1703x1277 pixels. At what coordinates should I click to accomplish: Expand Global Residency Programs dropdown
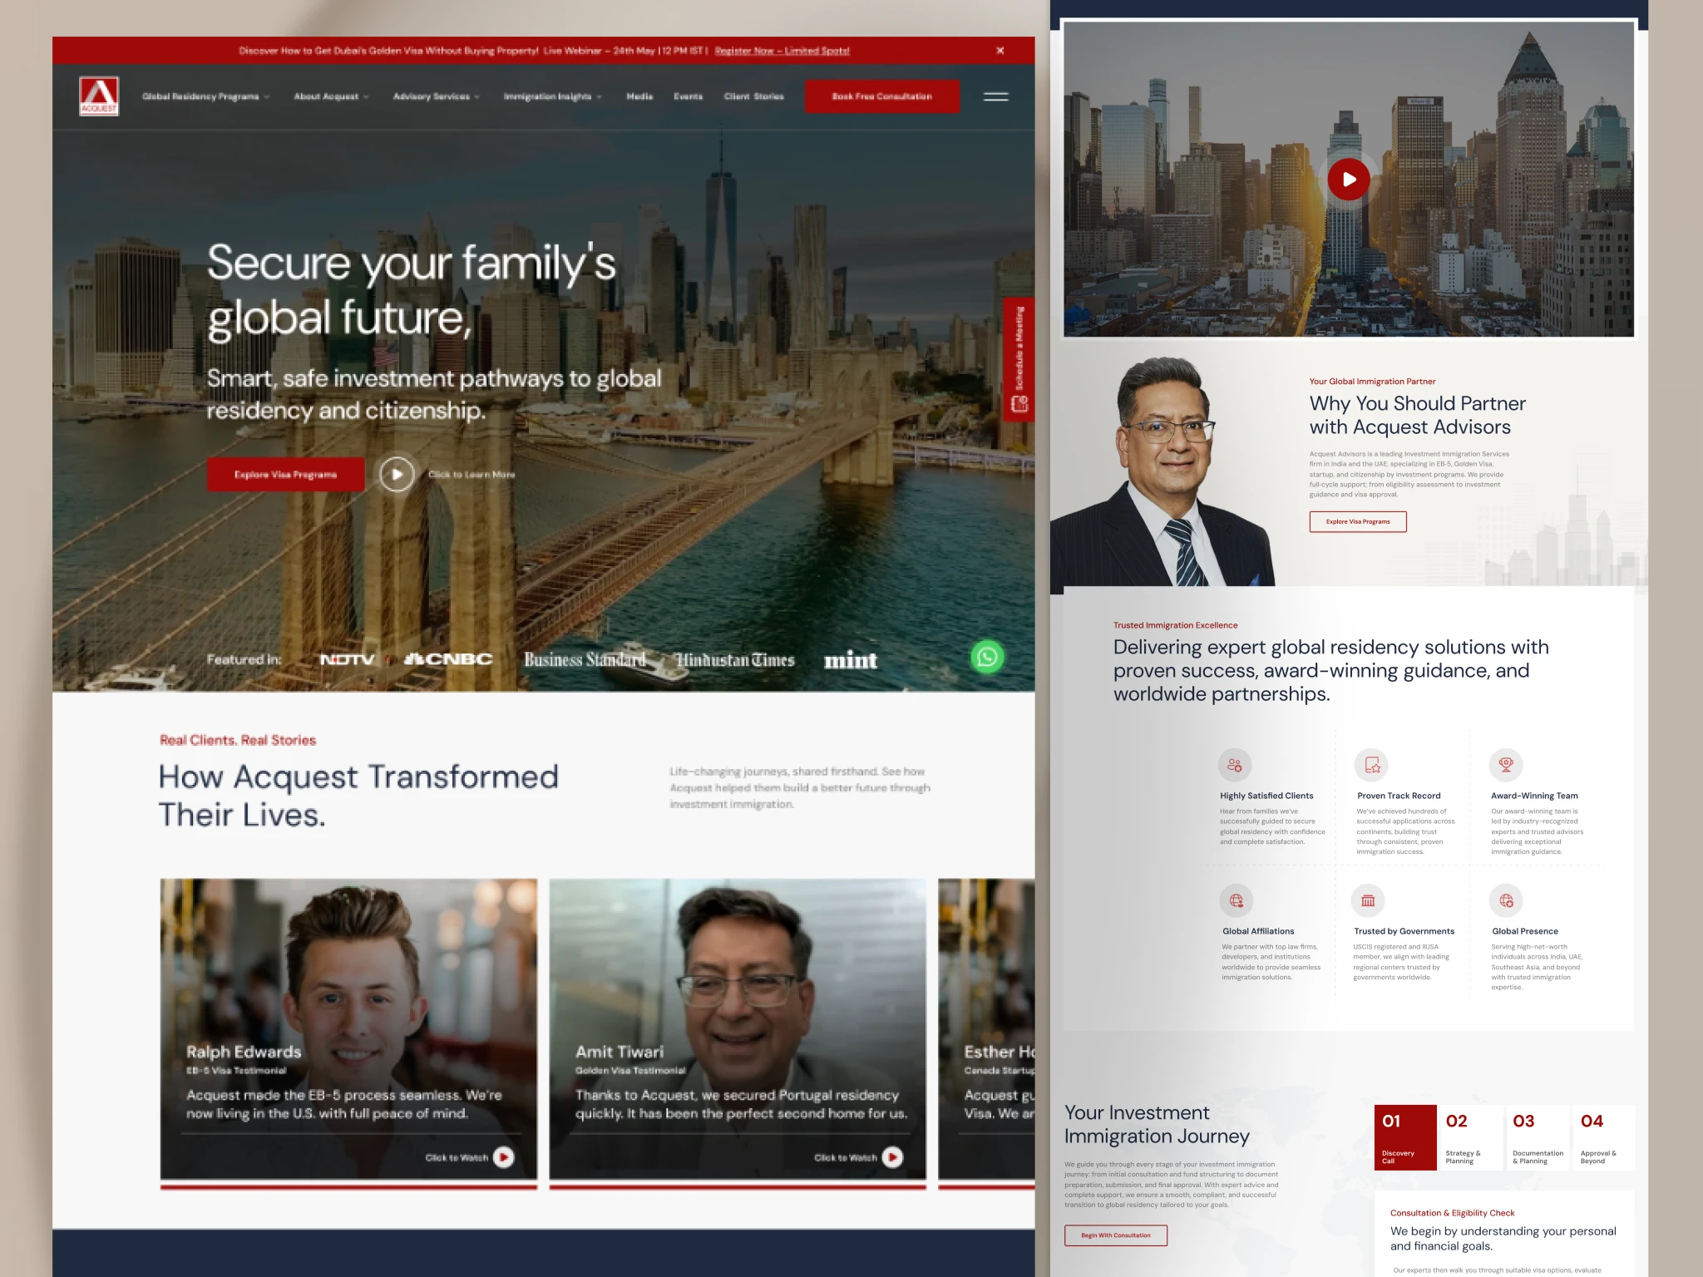(x=205, y=96)
